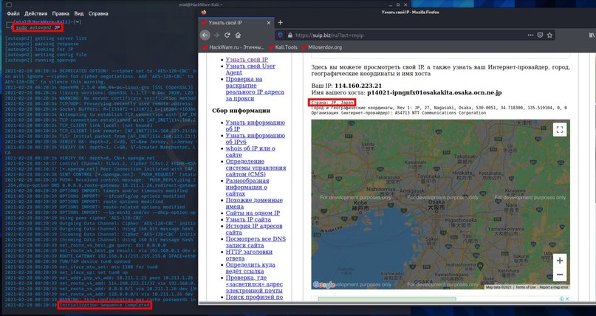This screenshot has height=316, width=596.
Task: Open the 'Вид' terminal menu
Action: click(x=79, y=13)
